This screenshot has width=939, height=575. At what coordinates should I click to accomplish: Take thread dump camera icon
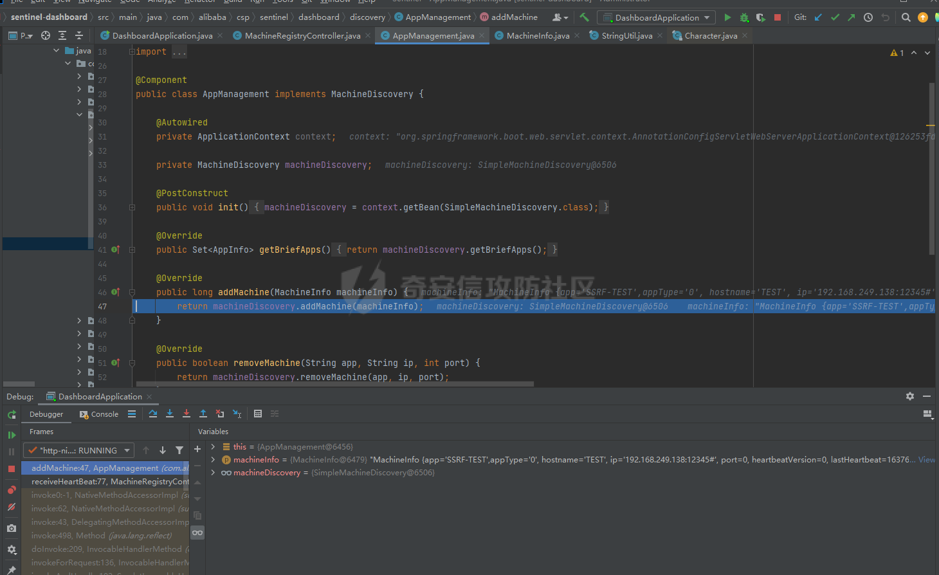[x=12, y=528]
